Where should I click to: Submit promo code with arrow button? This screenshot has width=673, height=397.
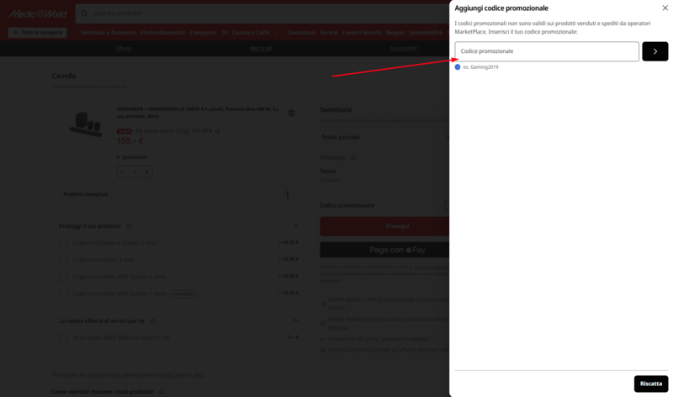point(655,51)
